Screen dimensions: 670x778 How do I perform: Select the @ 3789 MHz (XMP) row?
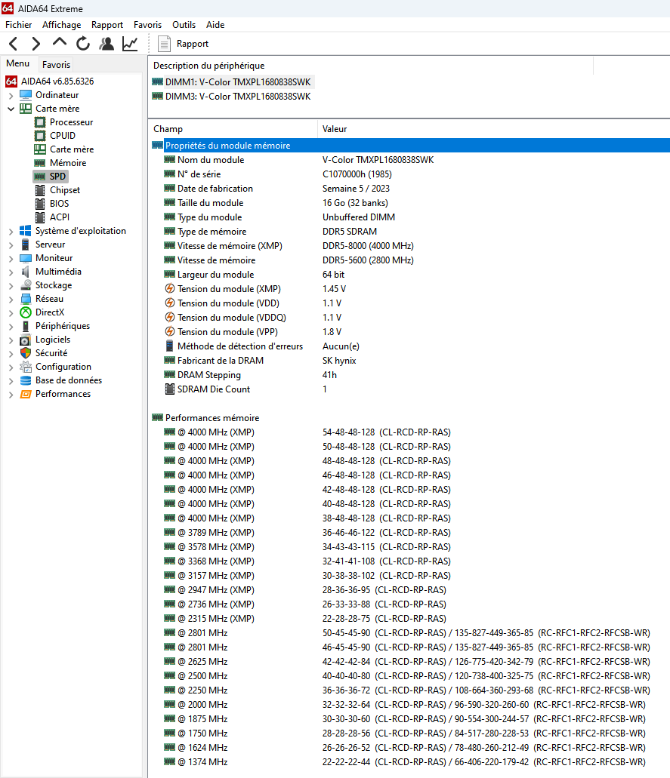(x=410, y=533)
